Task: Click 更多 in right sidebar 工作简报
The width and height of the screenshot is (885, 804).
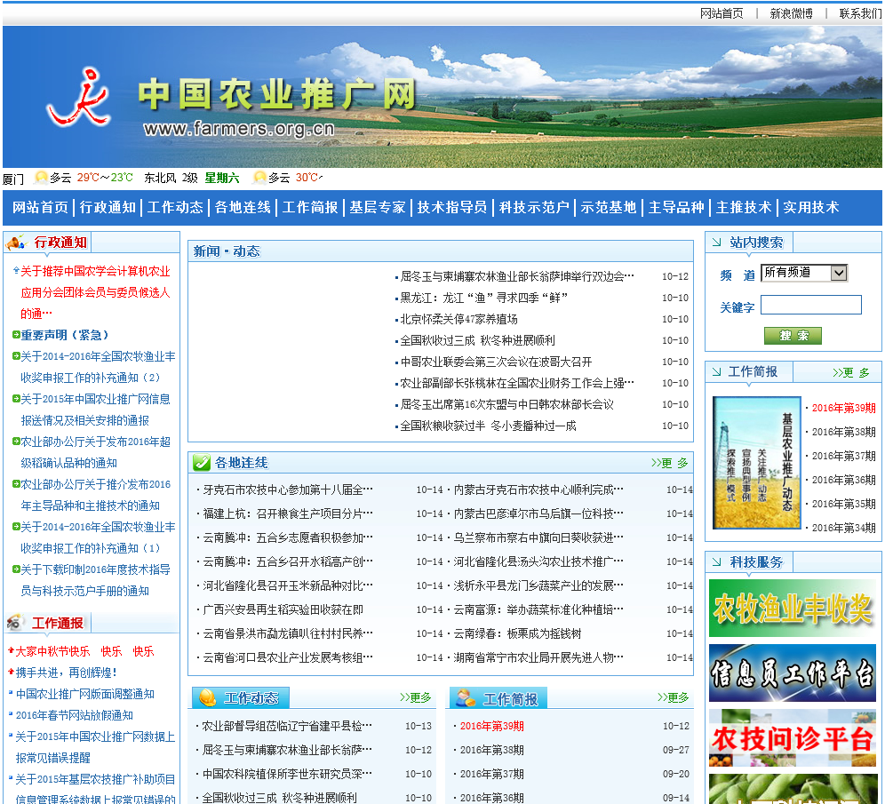Action: pyautogui.click(x=851, y=372)
